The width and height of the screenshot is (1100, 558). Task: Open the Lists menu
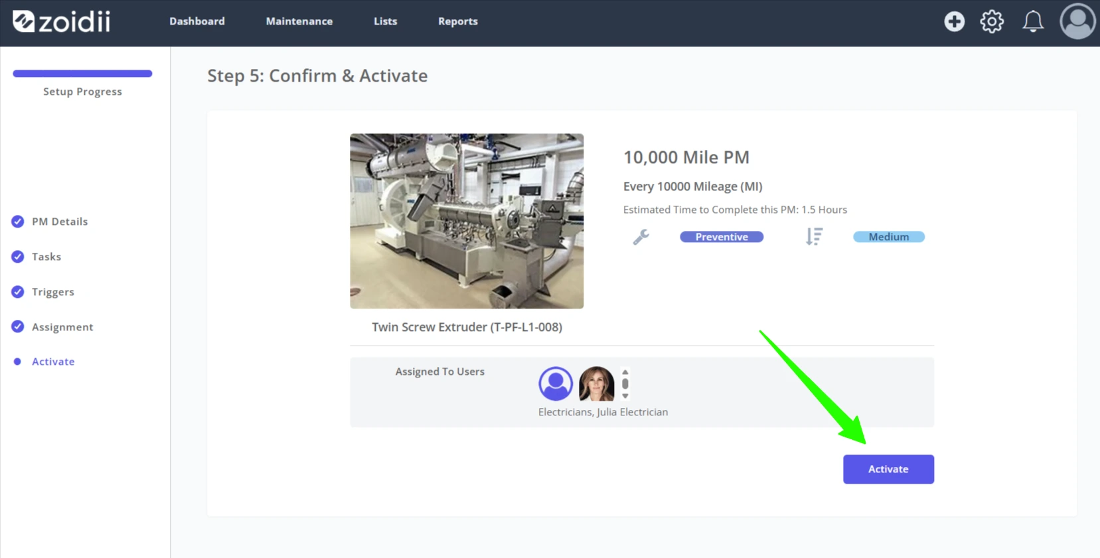tap(385, 21)
